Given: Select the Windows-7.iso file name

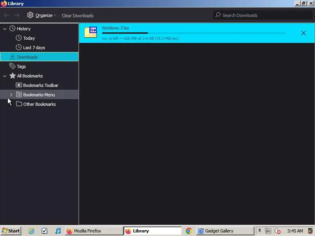Looking at the screenshot, I should (x=115, y=28).
